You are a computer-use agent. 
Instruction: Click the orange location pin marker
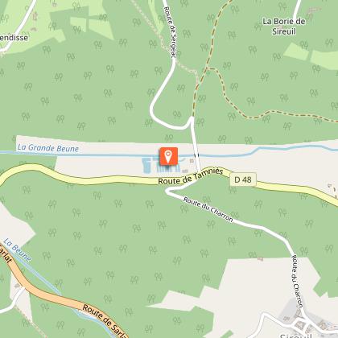168,156
